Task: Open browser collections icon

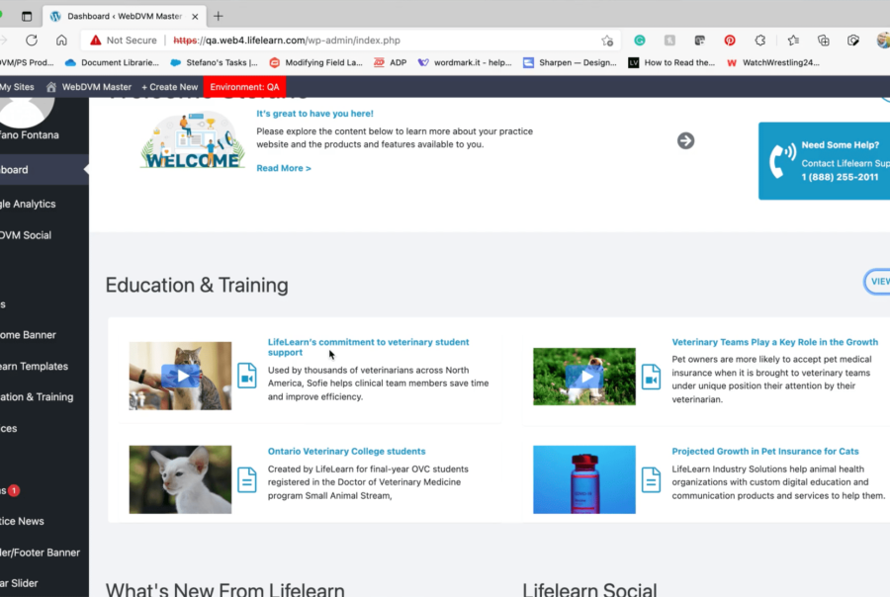Action: click(x=824, y=41)
